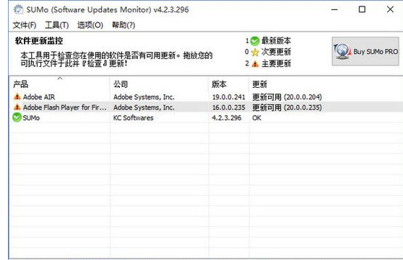The image size is (403, 260).
Task: Open the 工具(T) menu
Action: (57, 25)
